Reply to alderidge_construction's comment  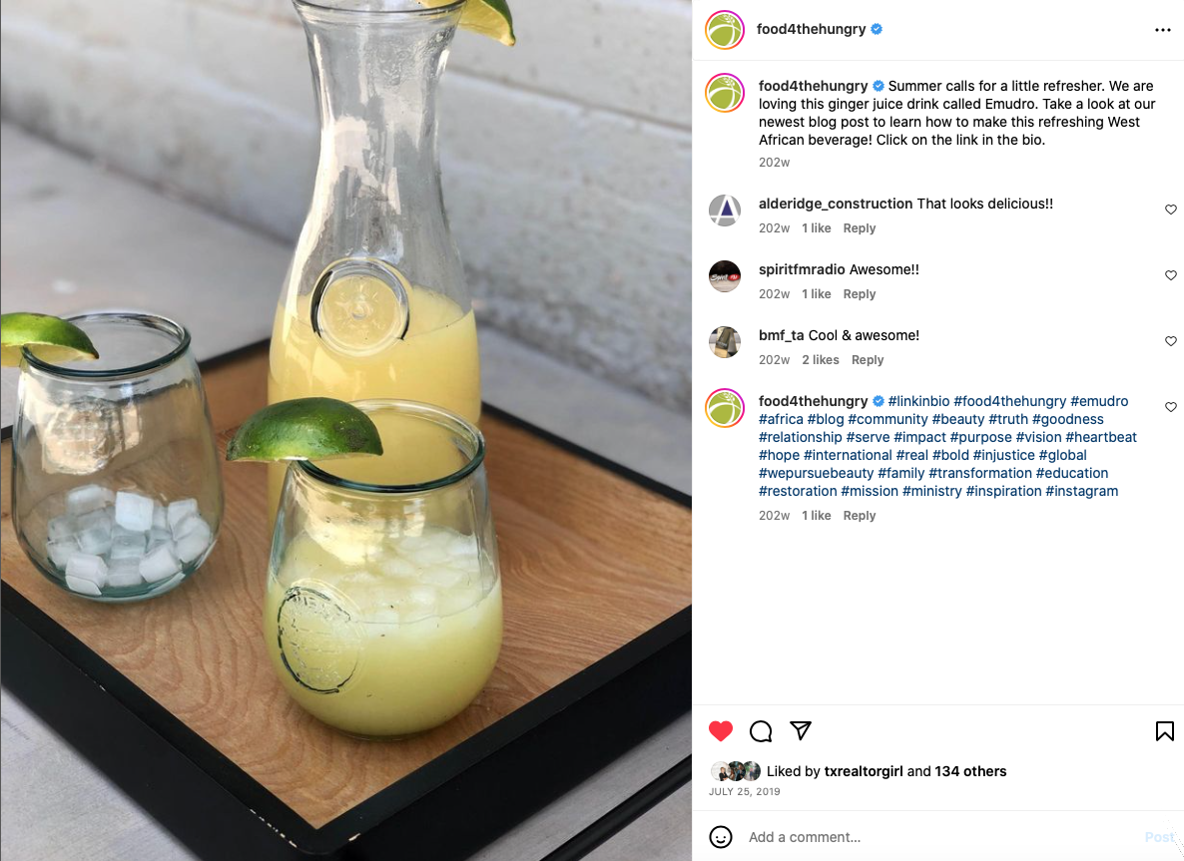pos(860,227)
